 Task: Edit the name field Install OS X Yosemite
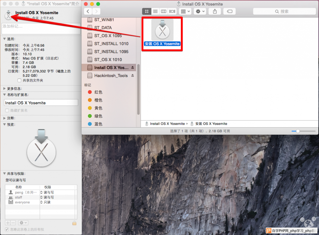(41, 103)
